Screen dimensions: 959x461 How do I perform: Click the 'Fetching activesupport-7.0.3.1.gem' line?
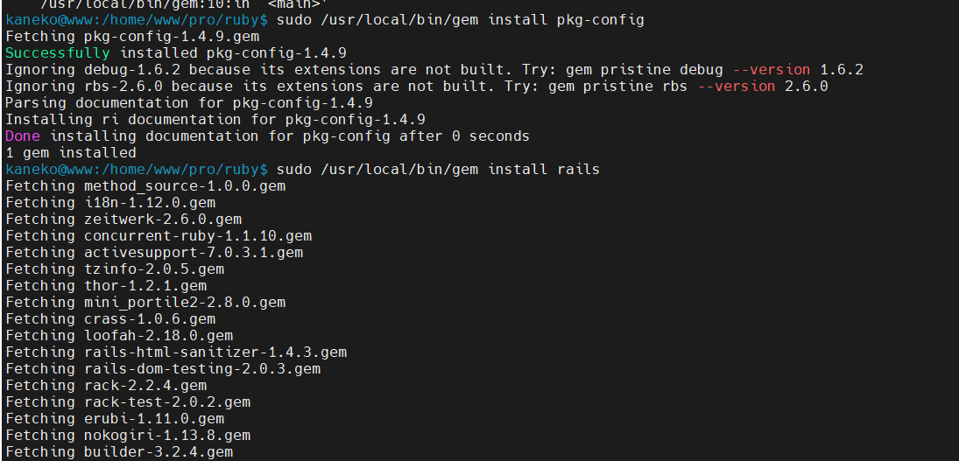154,253
